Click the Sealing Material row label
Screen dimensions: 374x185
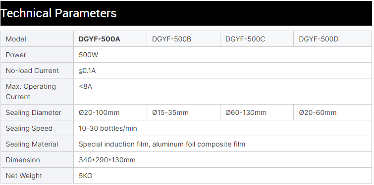coord(32,144)
